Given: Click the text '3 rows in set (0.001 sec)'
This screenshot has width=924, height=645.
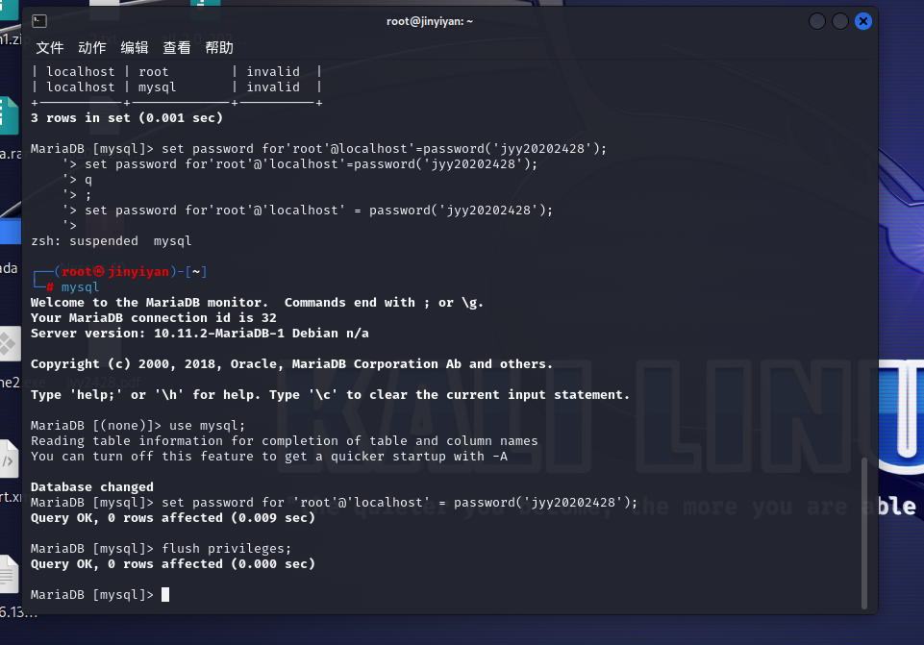Looking at the screenshot, I should coord(127,118).
